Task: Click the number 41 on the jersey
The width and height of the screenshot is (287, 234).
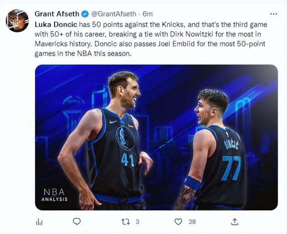Action: coord(128,159)
